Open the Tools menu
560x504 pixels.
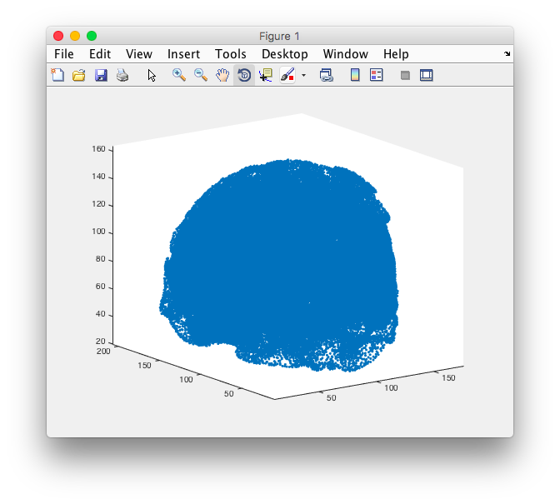[x=231, y=54]
